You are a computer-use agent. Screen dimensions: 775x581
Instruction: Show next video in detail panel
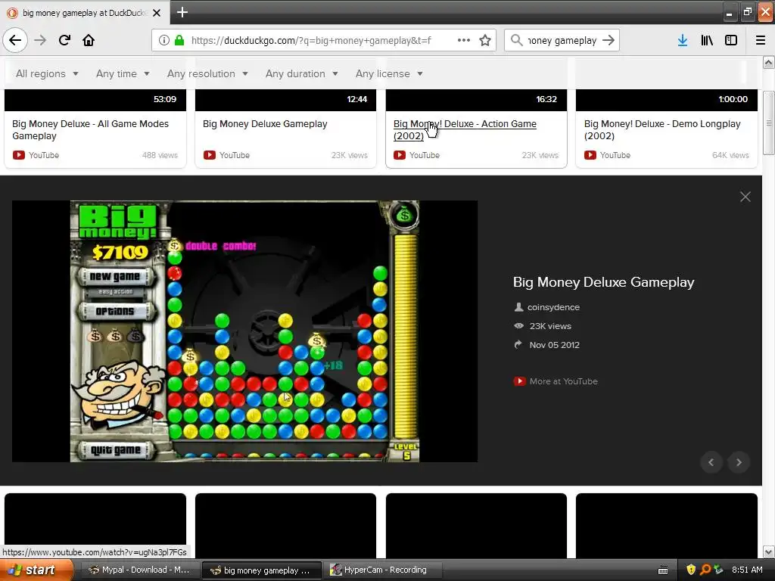[x=739, y=462]
